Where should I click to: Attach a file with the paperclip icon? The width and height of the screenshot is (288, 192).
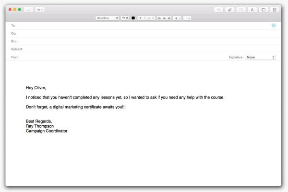click(230, 10)
